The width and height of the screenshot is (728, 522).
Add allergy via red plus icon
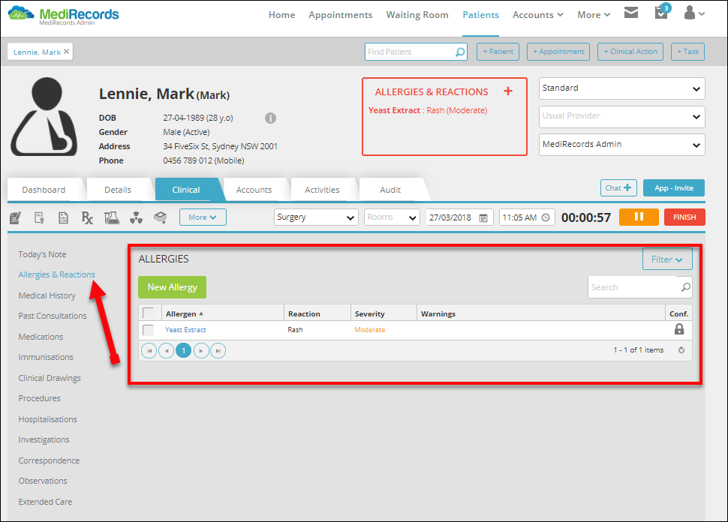[508, 91]
